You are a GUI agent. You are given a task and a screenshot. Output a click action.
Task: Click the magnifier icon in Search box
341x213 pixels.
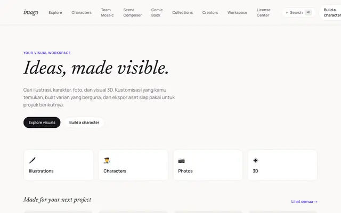coord(287,13)
